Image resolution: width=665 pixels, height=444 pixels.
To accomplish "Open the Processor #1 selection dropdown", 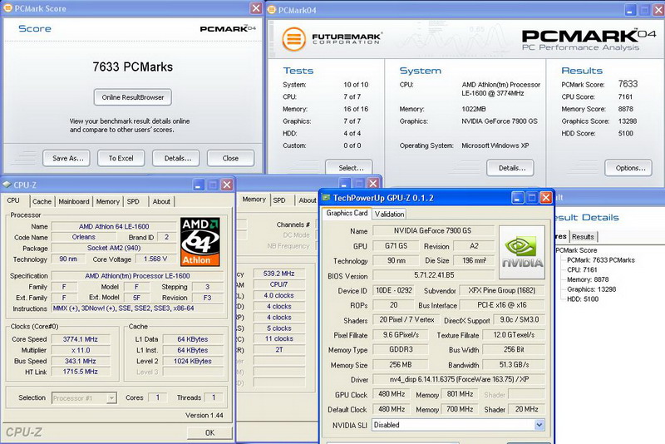I will [111, 397].
